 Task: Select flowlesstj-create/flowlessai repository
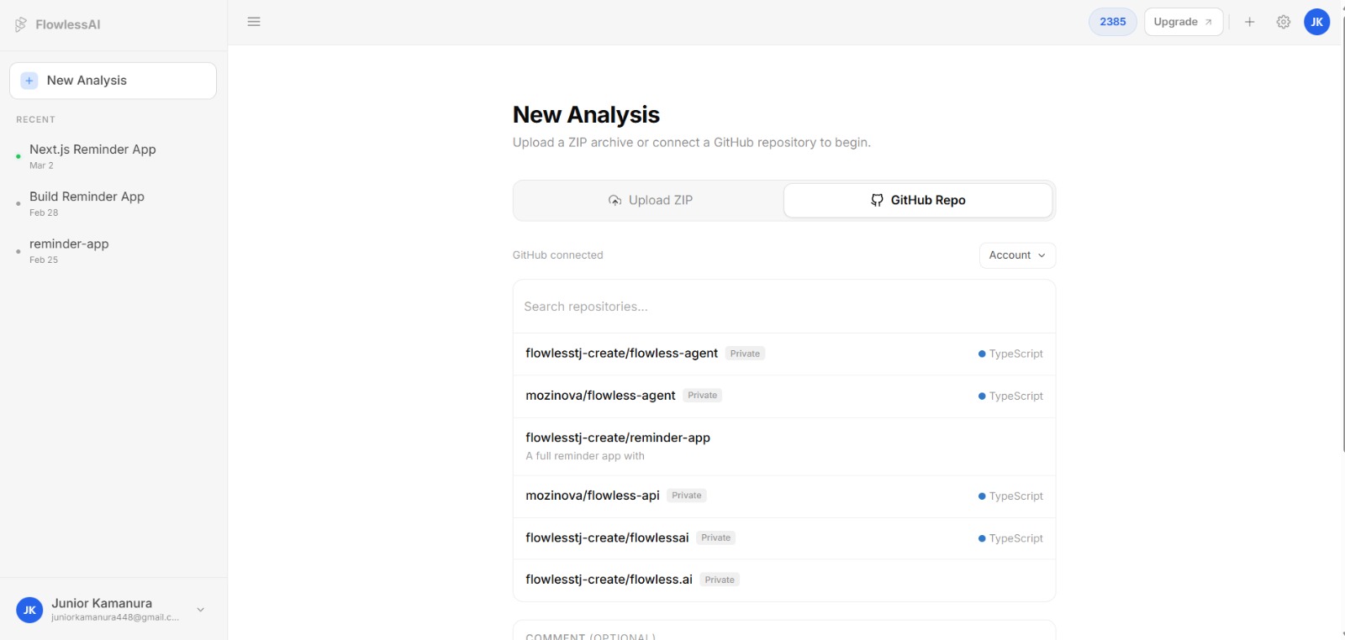tap(784, 538)
